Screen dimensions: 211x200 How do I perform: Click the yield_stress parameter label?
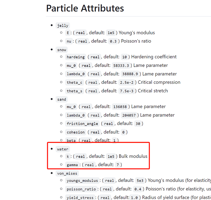80,197
